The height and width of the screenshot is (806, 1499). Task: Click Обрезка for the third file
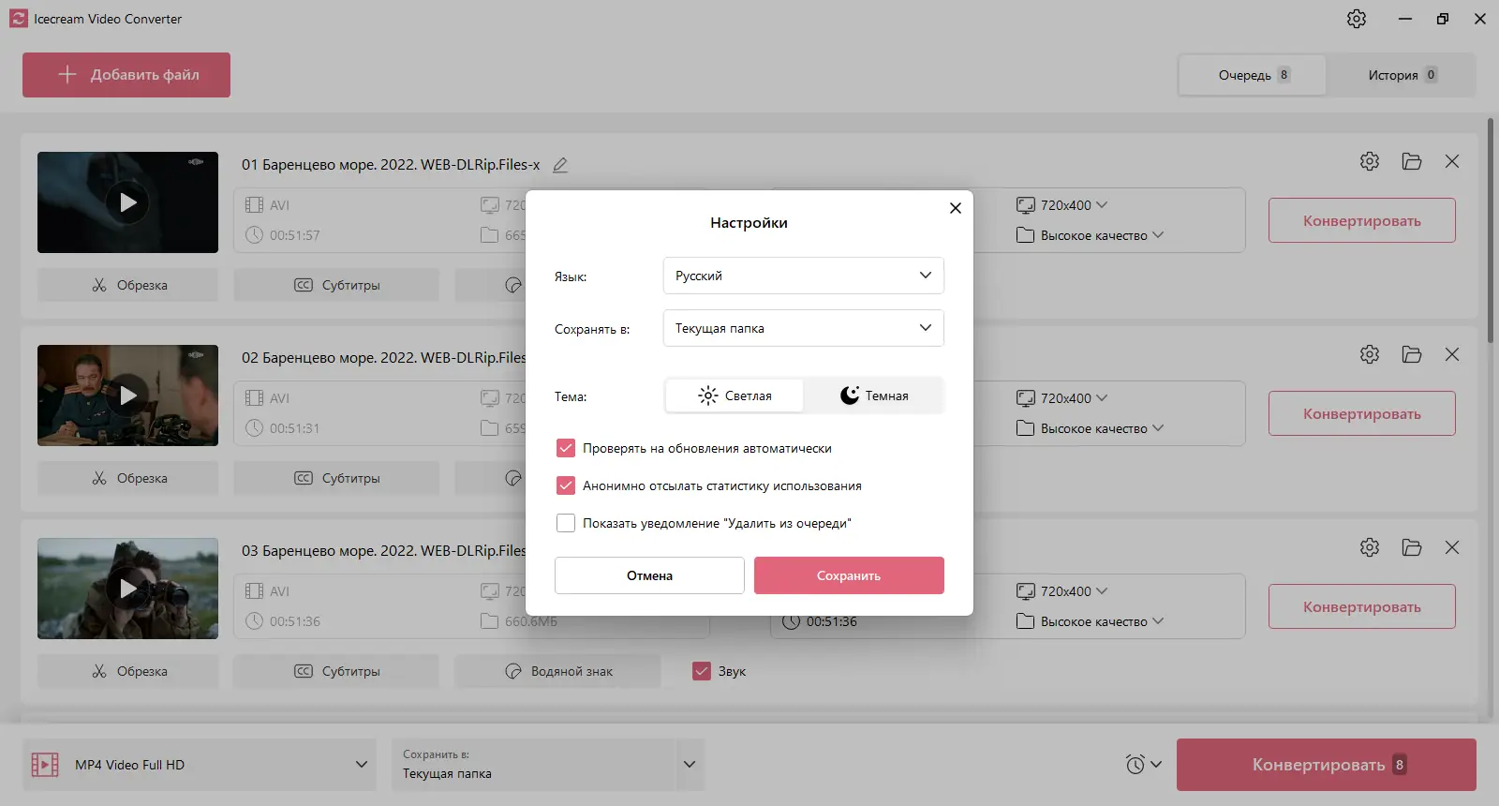[x=128, y=671]
